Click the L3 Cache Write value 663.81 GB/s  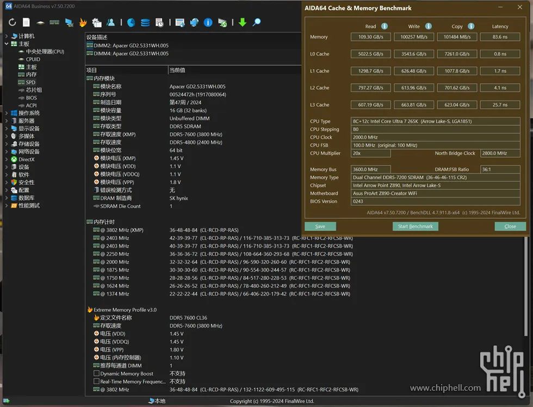(x=414, y=104)
